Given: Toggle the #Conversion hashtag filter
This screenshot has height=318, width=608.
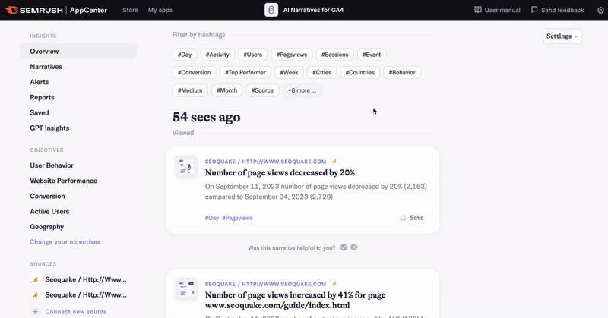Looking at the screenshot, I should pyautogui.click(x=195, y=72).
